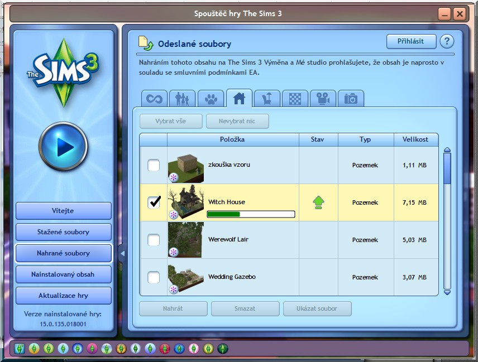
Task: Launch the game with the blue play button
Action: point(63,147)
